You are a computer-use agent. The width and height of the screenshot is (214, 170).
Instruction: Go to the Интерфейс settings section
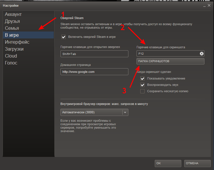[28, 42]
